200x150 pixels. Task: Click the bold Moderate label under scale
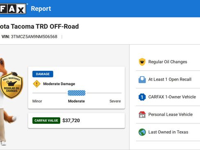pyautogui.click(x=76, y=101)
